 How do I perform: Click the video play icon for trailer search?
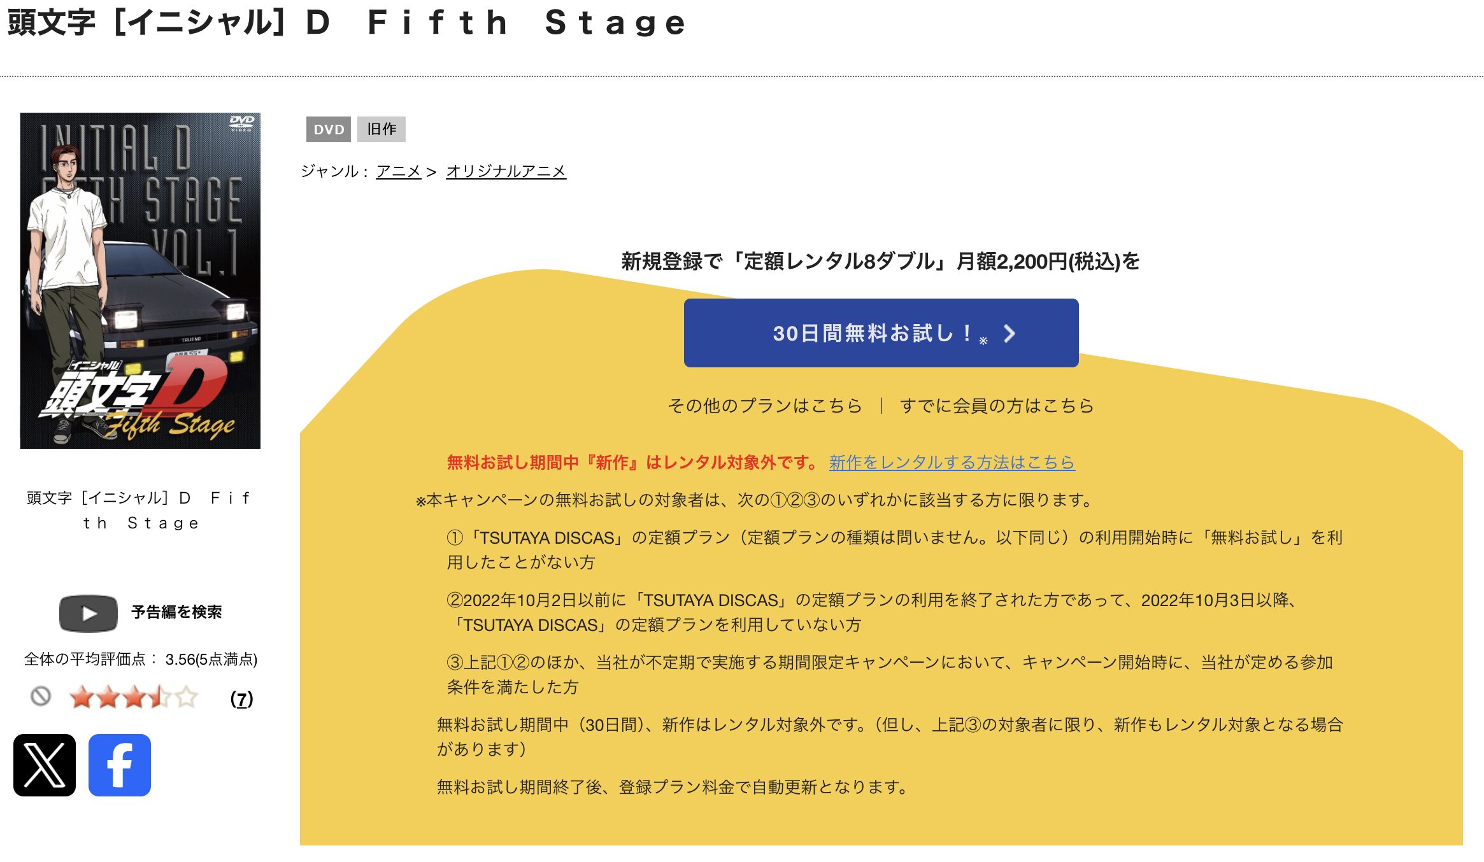coord(89,613)
